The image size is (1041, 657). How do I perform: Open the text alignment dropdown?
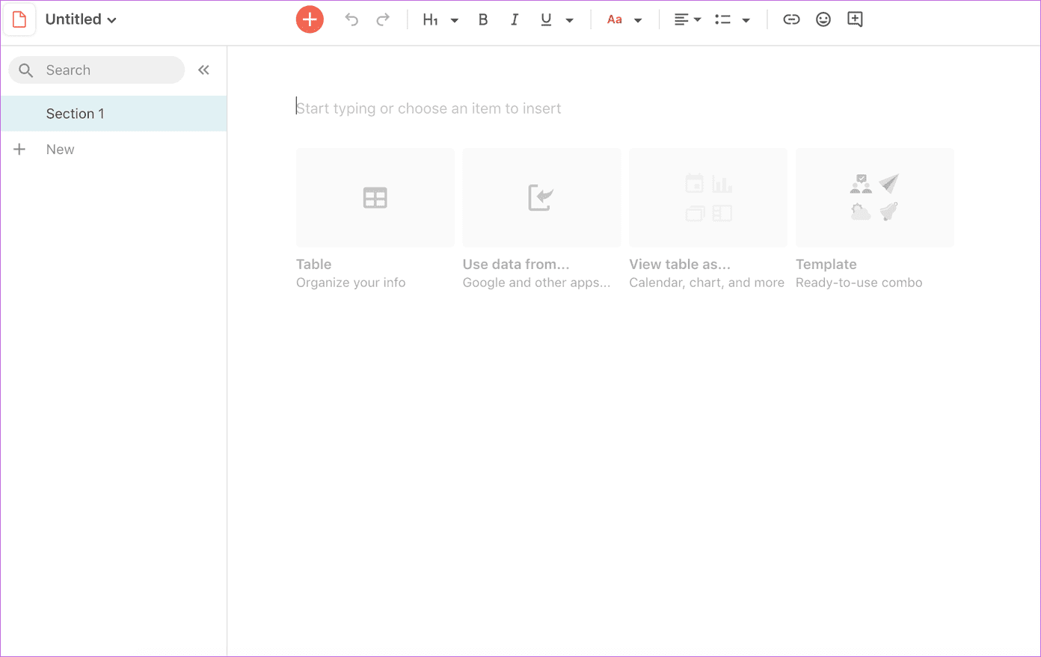click(x=687, y=19)
